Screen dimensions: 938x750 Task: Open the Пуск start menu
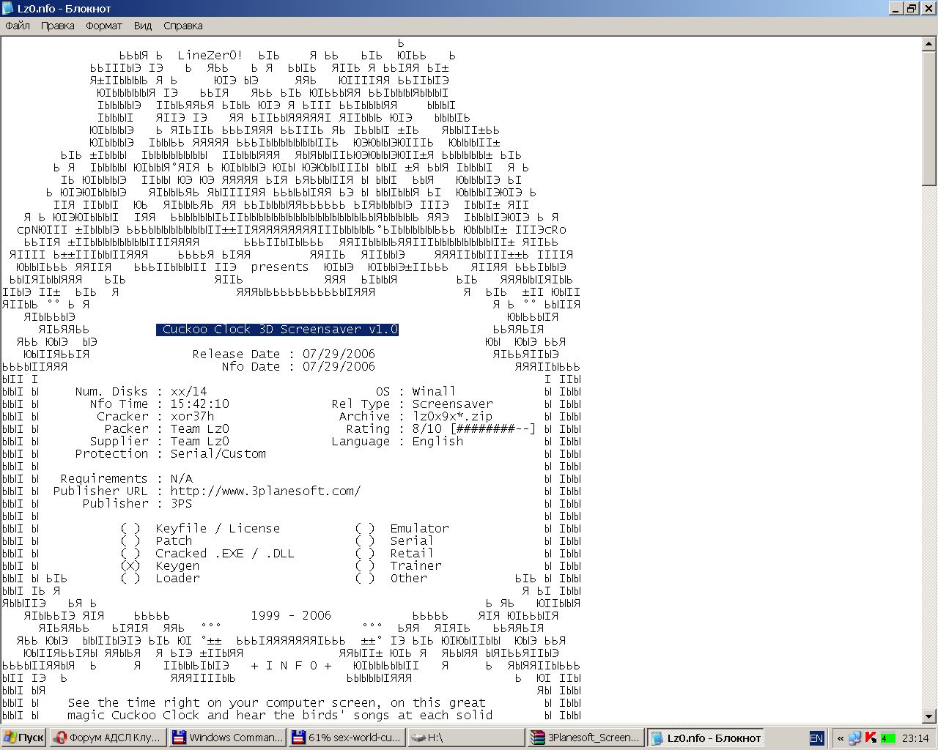coord(23,738)
